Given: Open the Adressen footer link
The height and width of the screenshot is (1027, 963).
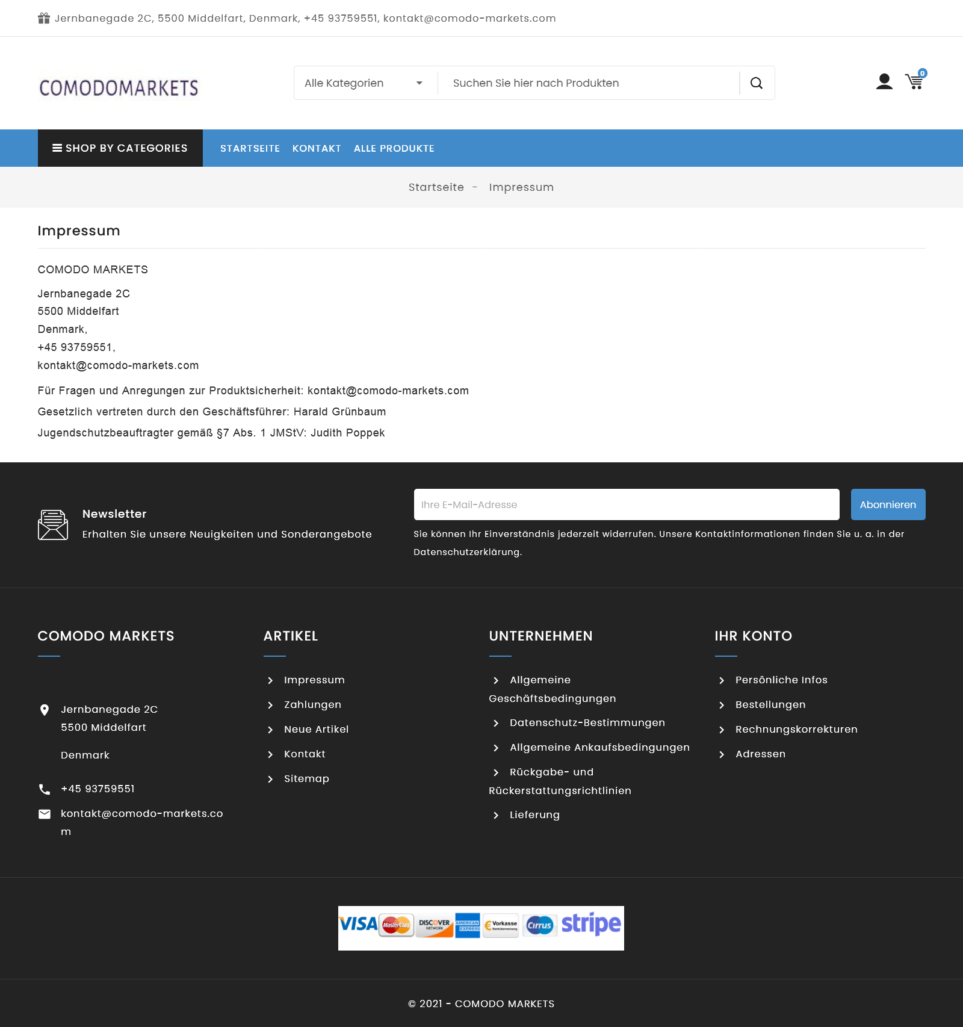Looking at the screenshot, I should pyautogui.click(x=760, y=754).
